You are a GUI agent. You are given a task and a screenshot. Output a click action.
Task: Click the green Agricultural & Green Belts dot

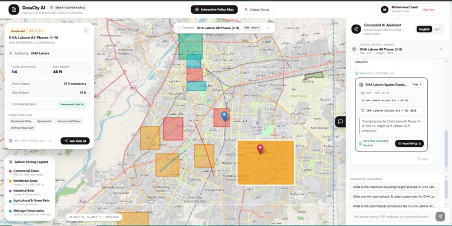11,201
